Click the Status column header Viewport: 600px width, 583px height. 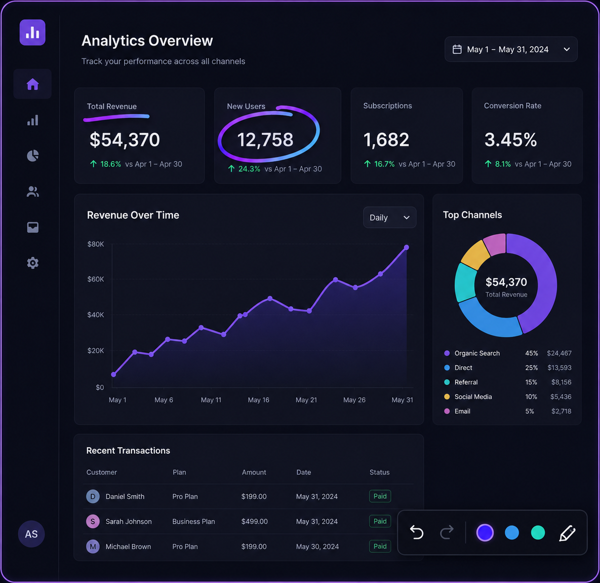click(x=380, y=472)
